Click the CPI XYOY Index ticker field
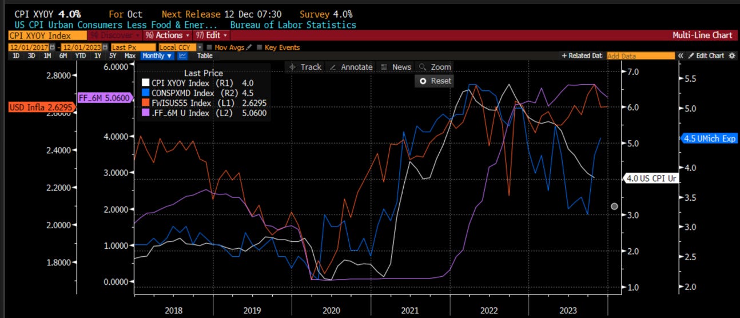This screenshot has height=318, width=740. pyautogui.click(x=46, y=35)
